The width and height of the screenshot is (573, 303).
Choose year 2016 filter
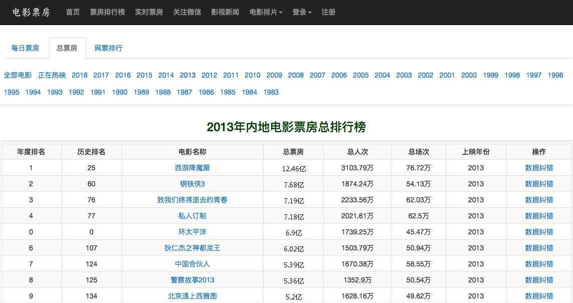point(123,75)
